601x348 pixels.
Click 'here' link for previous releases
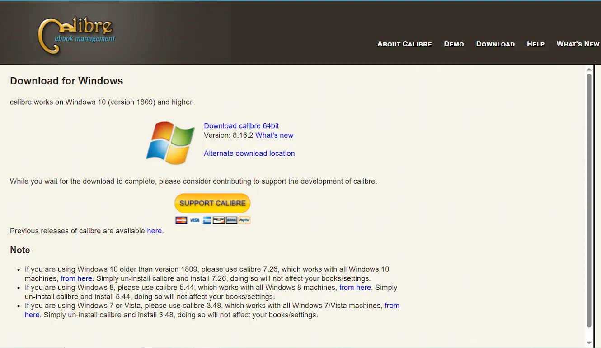(x=154, y=231)
